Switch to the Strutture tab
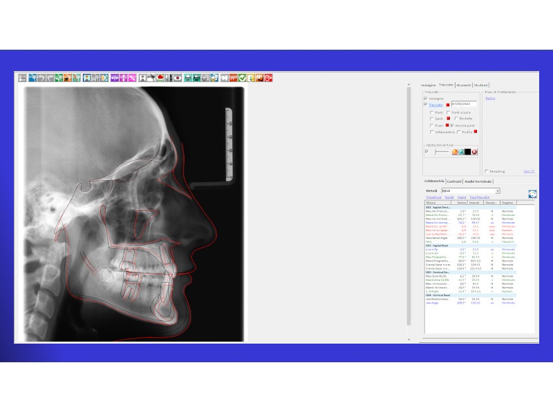Screen dimensions: 553x414 480,85
